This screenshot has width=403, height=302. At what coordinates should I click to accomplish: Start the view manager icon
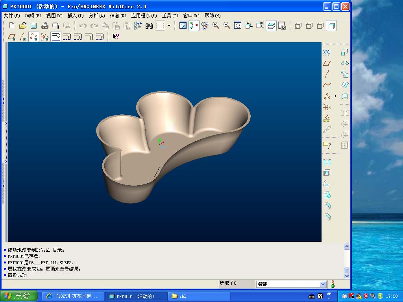click(282, 26)
